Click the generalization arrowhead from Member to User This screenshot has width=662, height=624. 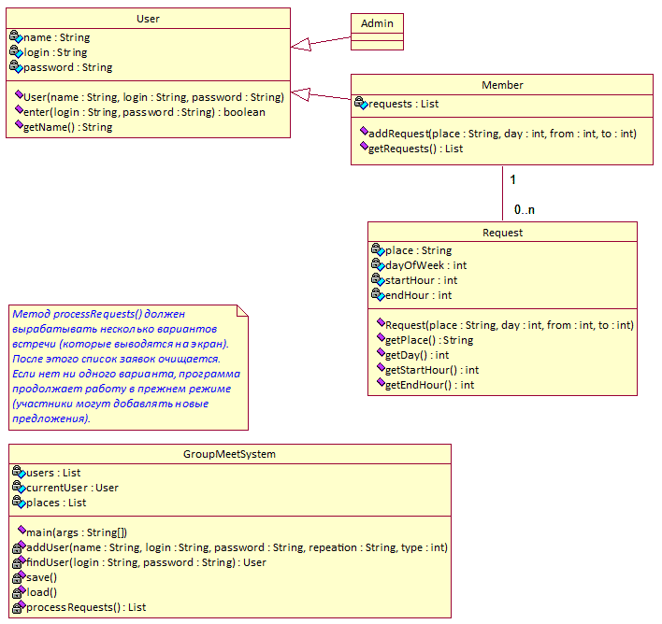[300, 94]
